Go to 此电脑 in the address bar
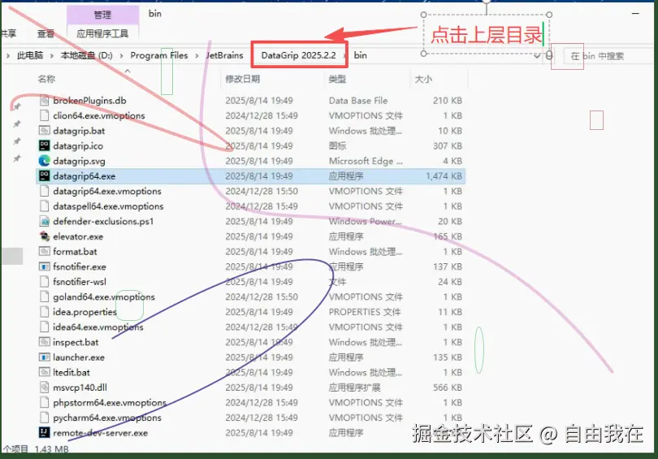658x459 pixels. [x=30, y=55]
